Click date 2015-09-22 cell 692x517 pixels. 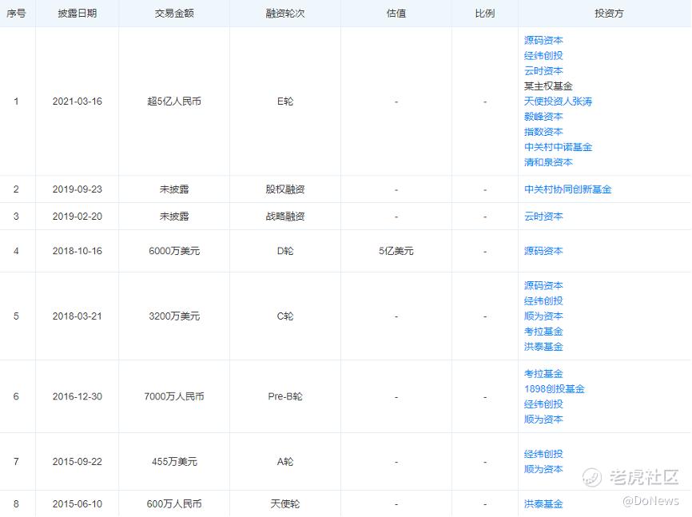(78, 461)
